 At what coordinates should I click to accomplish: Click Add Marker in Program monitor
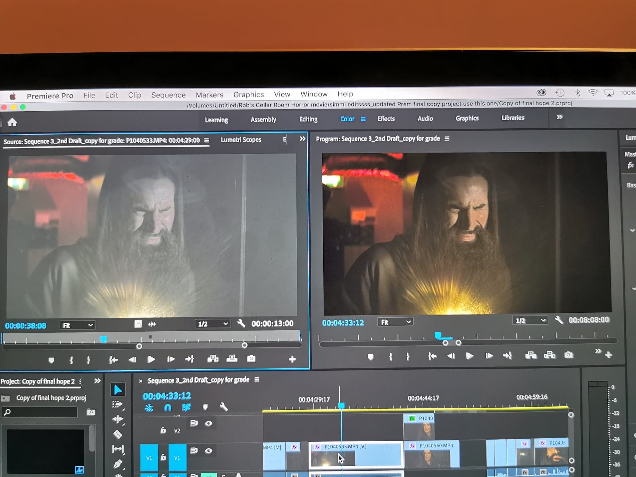point(370,357)
